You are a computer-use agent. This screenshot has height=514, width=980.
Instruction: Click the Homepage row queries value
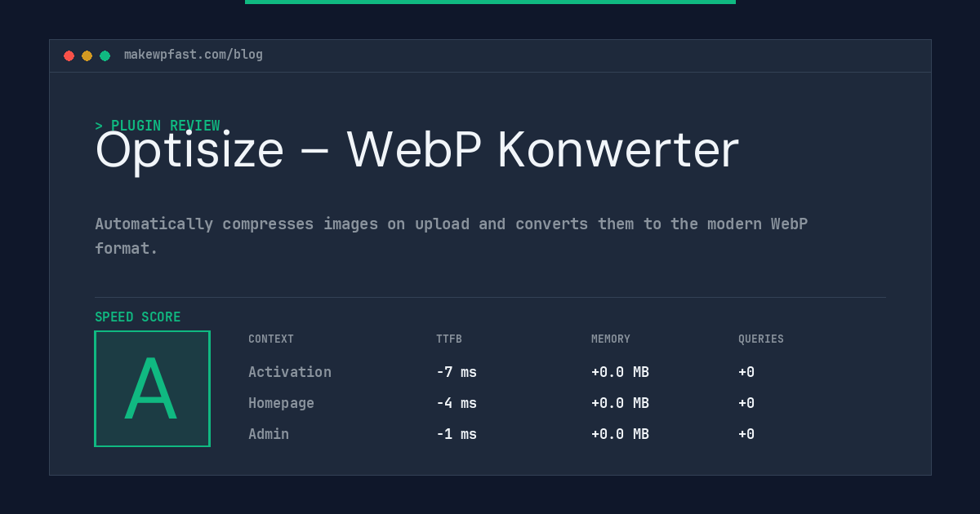pyautogui.click(x=746, y=403)
